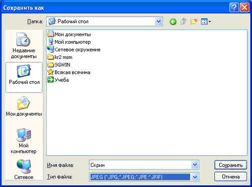This screenshot has width=252, height=187.
Task: Expand the Папка folder dropdown
Action: click(x=159, y=22)
